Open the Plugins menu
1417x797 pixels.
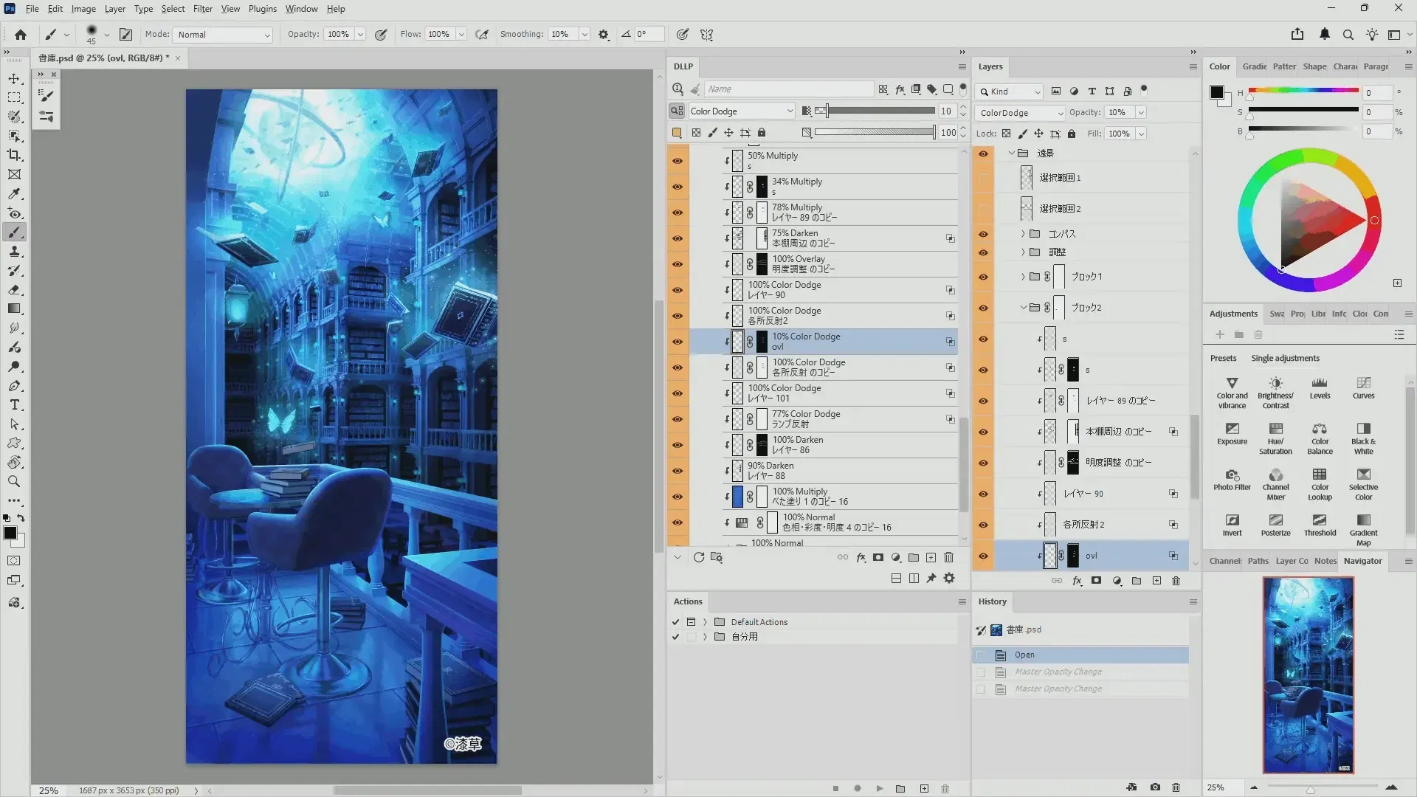262,9
